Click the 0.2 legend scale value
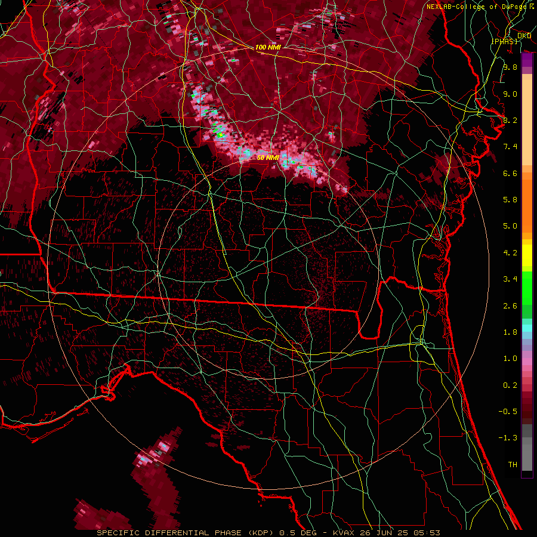The width and height of the screenshot is (537, 537). pyautogui.click(x=510, y=385)
